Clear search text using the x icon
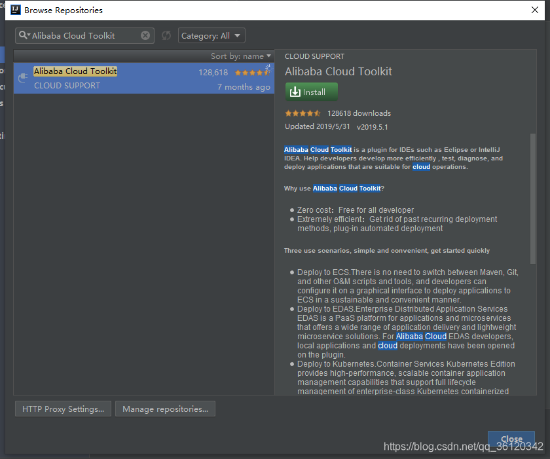 (145, 35)
